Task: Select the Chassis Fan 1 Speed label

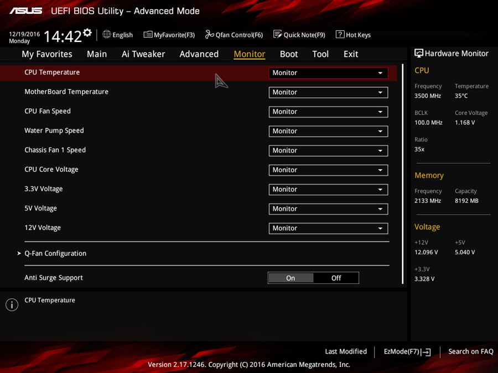Action: (x=55, y=150)
